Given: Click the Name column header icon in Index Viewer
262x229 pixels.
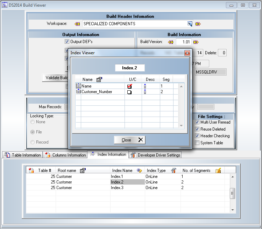Looking at the screenshot, I should pos(99,79).
